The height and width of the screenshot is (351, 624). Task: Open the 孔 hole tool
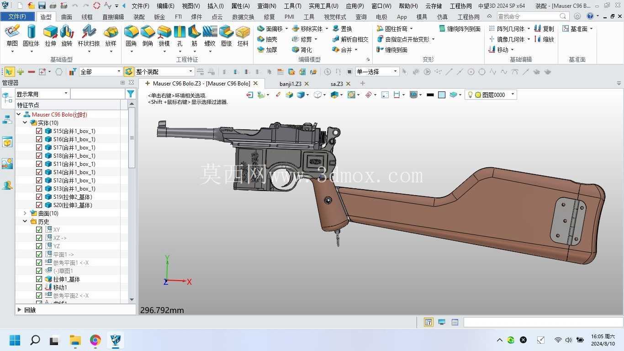coord(180,36)
